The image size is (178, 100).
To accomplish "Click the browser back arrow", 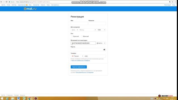I will (1, 2).
